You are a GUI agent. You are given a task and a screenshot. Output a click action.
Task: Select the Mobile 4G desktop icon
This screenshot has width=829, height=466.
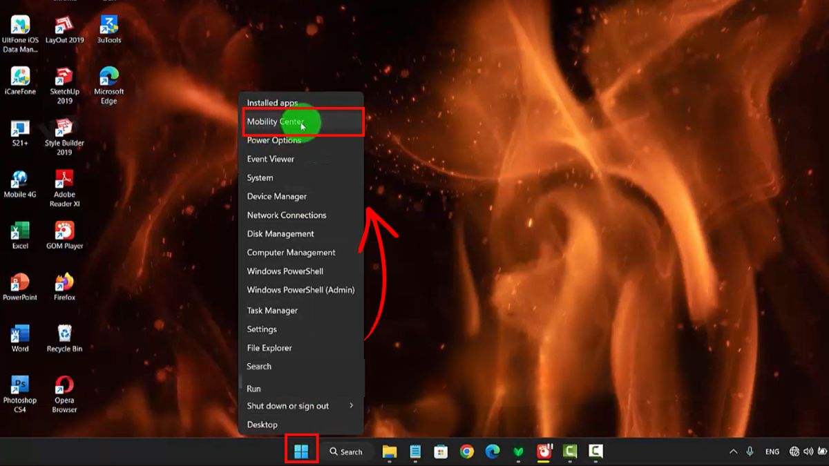20,184
